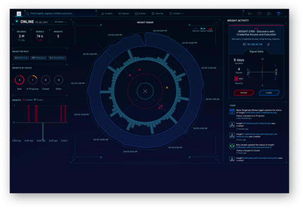Viewport: 303px width, 208px height.
Task: Select the Closed status ring
Action: [x=45, y=80]
